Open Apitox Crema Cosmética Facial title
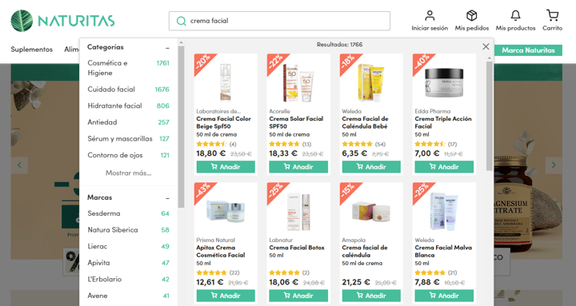576x306 pixels. click(x=221, y=252)
